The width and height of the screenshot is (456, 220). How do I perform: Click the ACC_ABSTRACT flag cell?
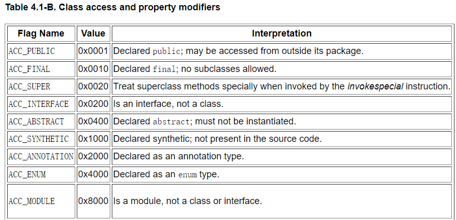coord(41,121)
